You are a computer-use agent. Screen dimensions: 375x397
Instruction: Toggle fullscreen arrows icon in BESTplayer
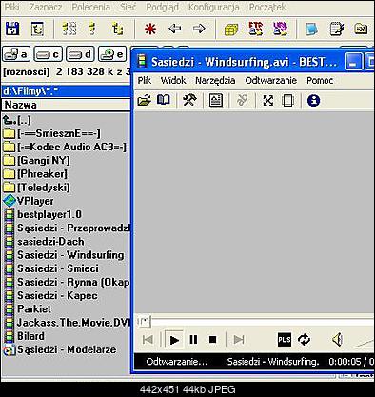point(268,101)
